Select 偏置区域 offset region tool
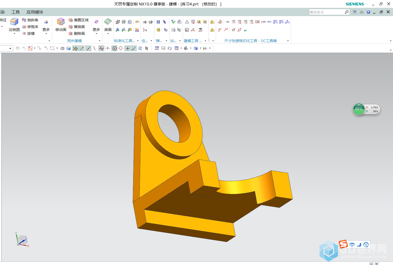Viewport: 393px width, 265px height. pyautogui.click(x=79, y=20)
